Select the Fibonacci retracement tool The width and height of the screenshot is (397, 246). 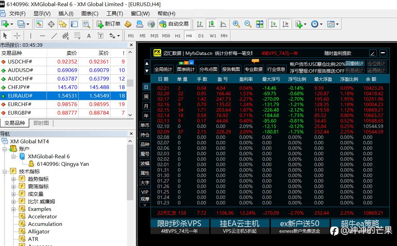tap(77, 35)
